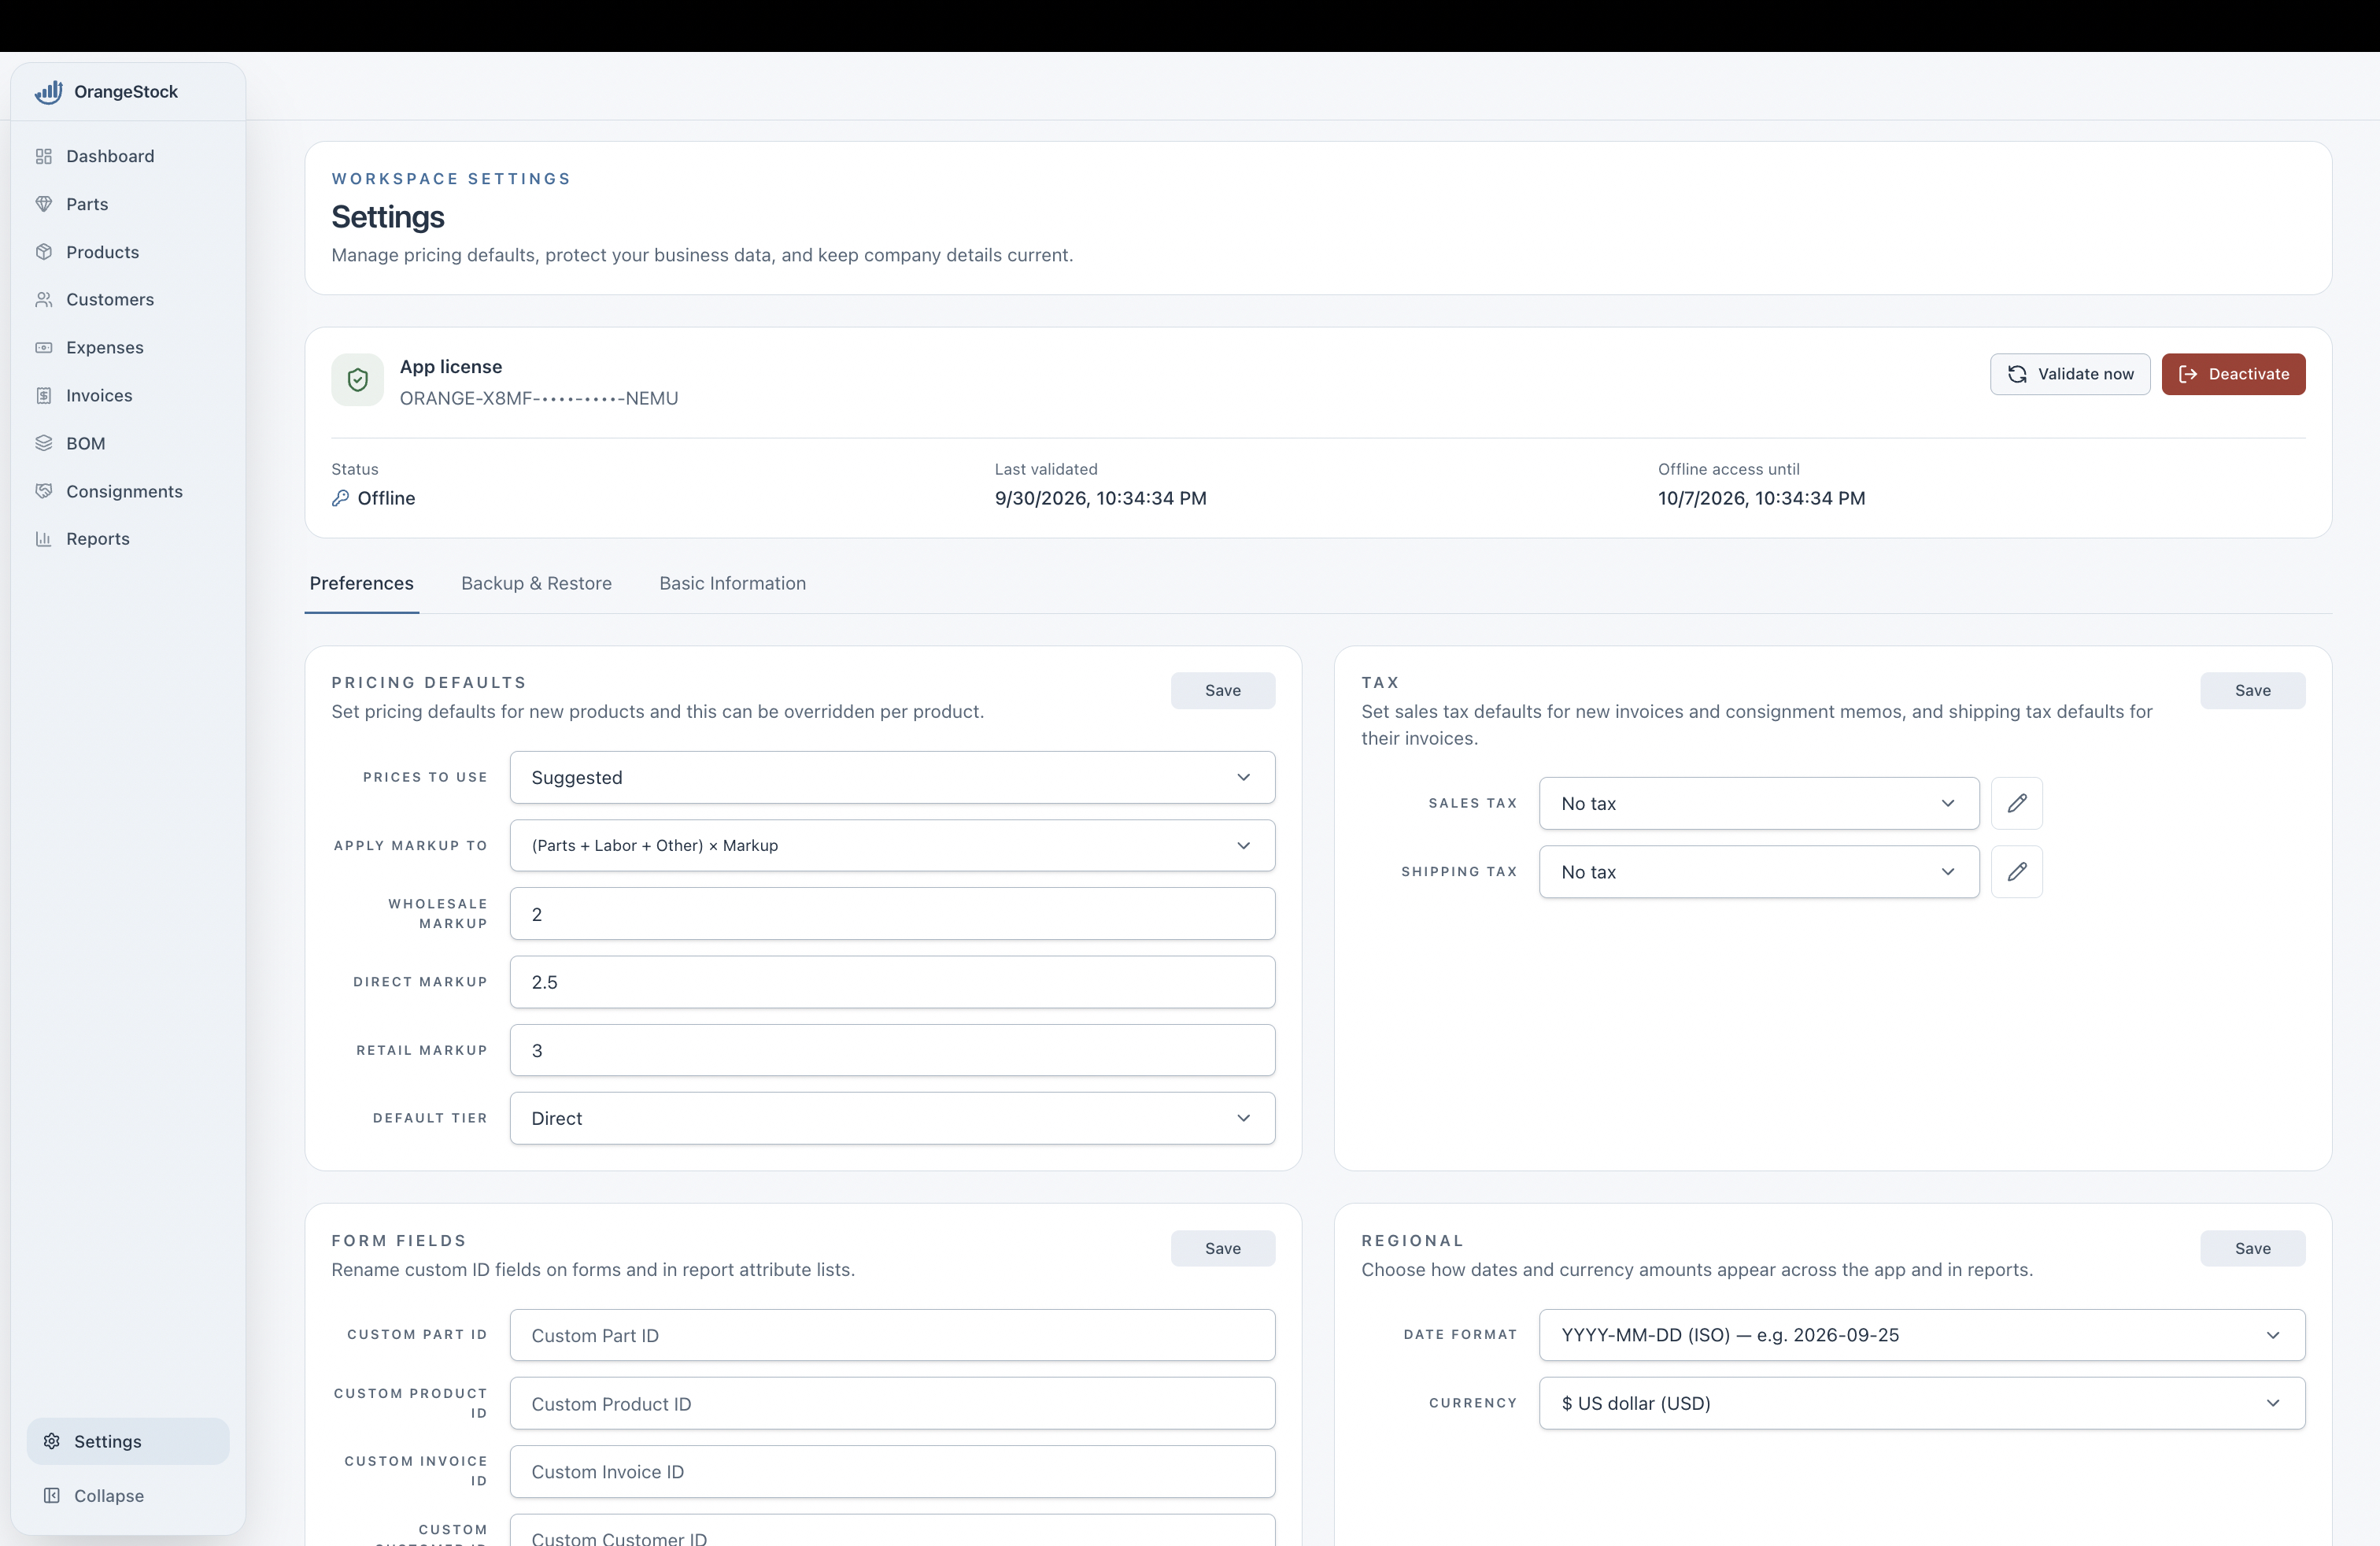The image size is (2380, 1546).
Task: Switch to the Preferences tab
Action: (362, 583)
